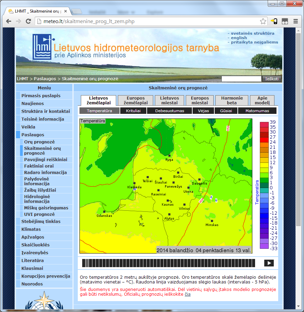Switch to the Europos žemėlapiai tab
This screenshot has height=312, width=304.
pyautogui.click(x=136, y=100)
